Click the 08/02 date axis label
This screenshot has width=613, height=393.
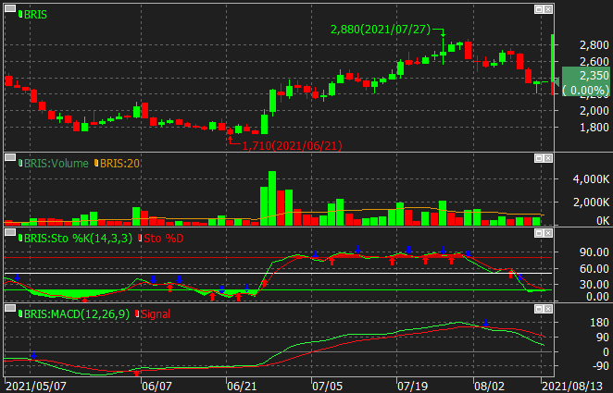(490, 387)
